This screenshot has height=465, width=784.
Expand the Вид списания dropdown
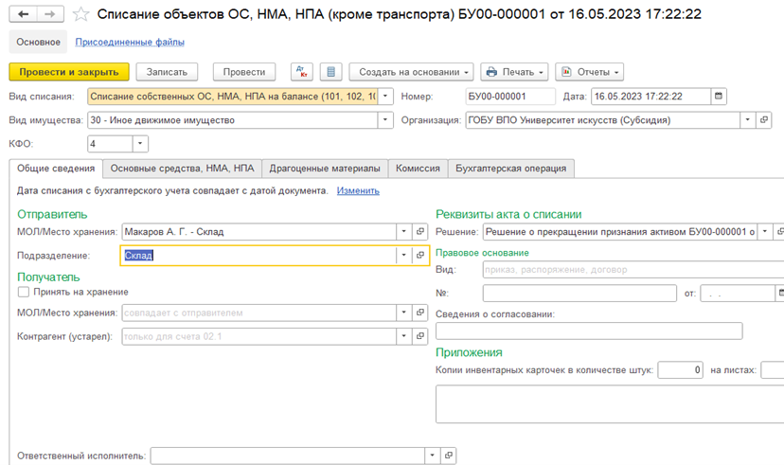point(385,96)
